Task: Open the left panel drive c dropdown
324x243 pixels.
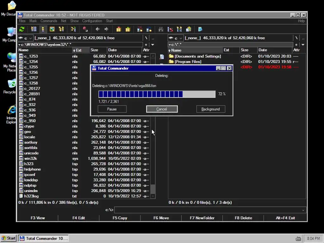Action: [25, 38]
